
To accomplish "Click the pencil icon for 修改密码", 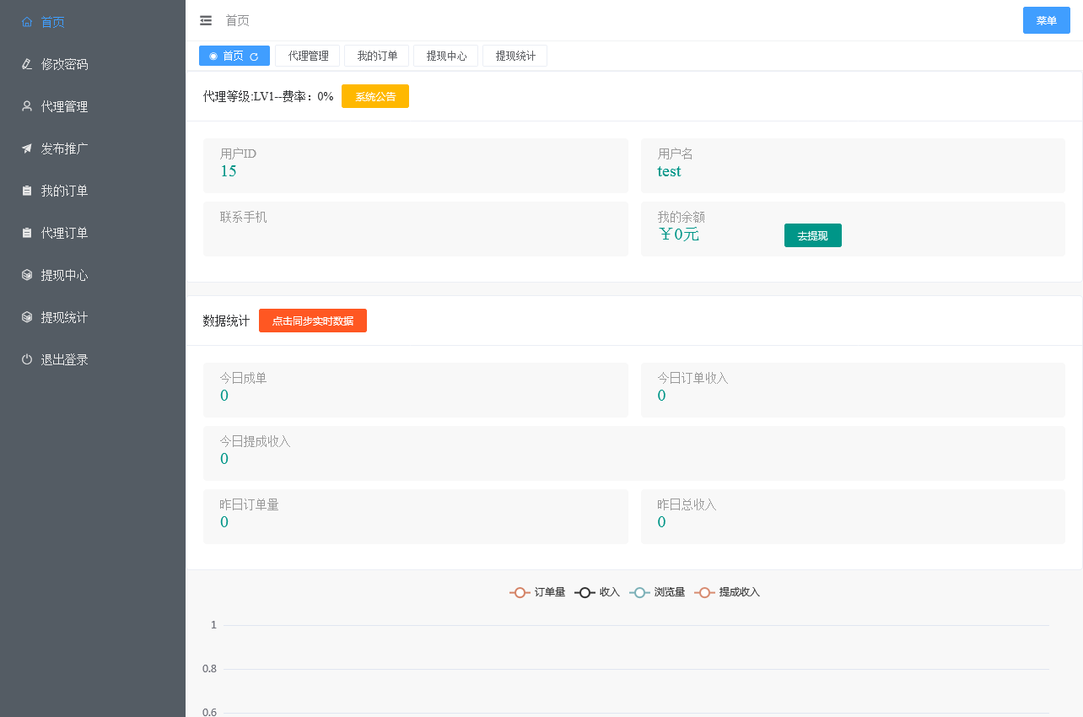I will pyautogui.click(x=27, y=64).
